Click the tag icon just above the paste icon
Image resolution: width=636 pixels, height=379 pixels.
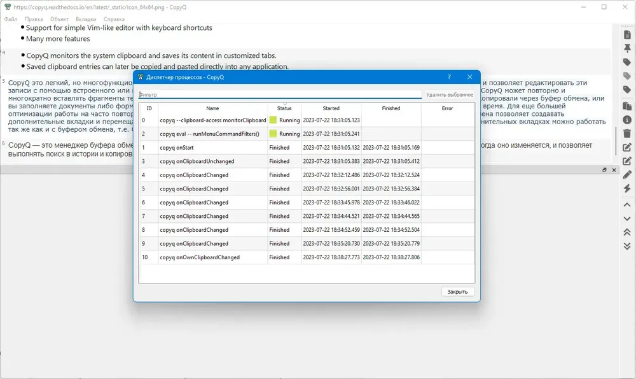click(x=627, y=90)
